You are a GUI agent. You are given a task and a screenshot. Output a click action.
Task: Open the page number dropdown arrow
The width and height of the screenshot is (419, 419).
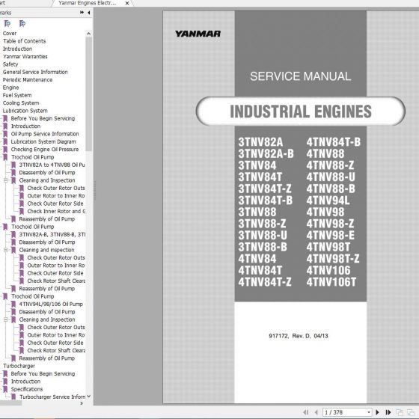click(x=369, y=412)
